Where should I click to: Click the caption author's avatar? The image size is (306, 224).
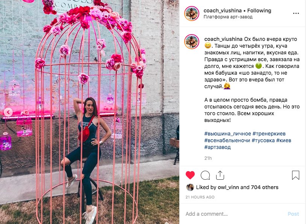192,42
